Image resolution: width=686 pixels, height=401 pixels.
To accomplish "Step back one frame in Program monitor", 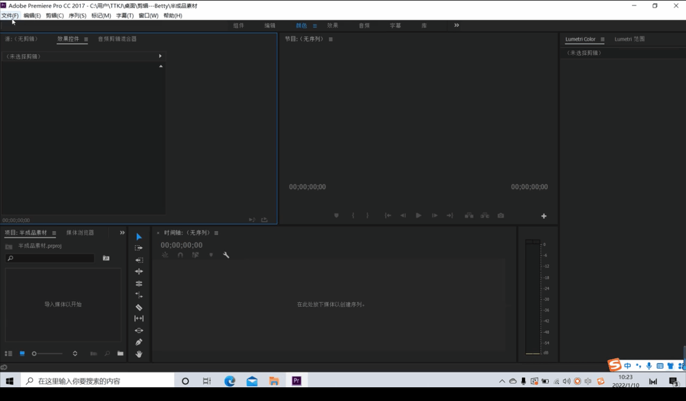I will pos(403,216).
